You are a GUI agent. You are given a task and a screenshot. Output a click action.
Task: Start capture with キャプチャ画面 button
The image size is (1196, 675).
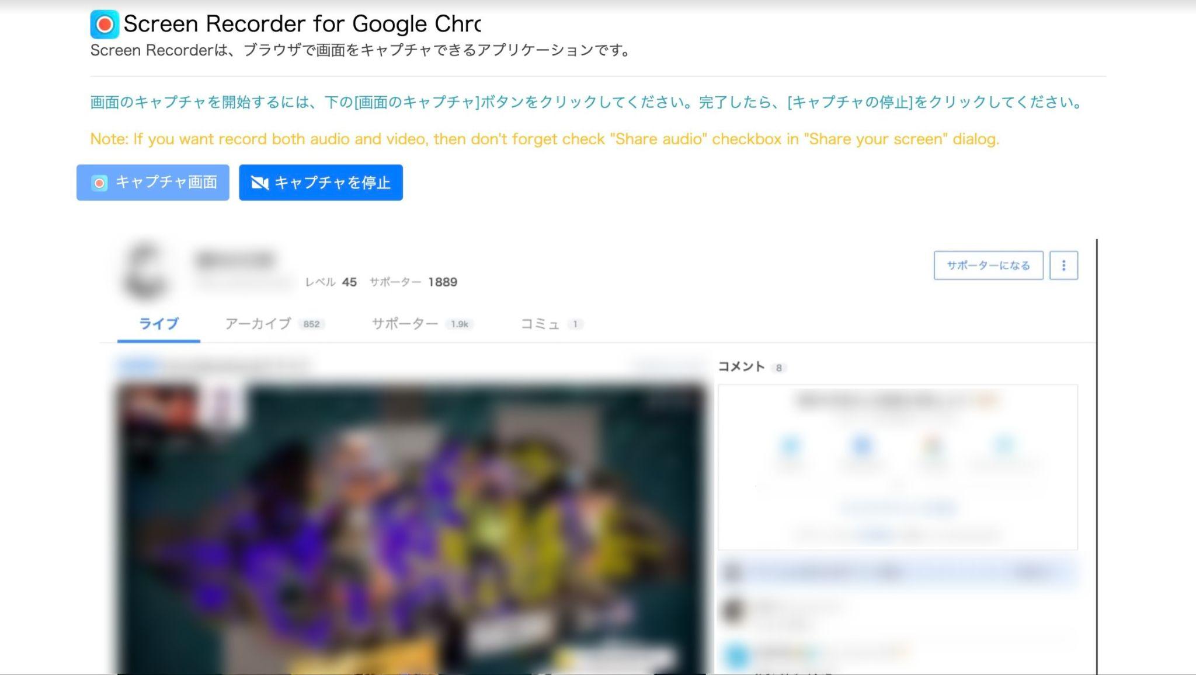(x=153, y=183)
